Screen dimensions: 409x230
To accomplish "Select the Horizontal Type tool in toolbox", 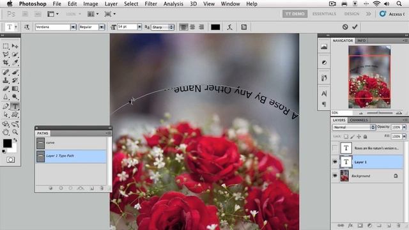I will [x=15, y=106].
